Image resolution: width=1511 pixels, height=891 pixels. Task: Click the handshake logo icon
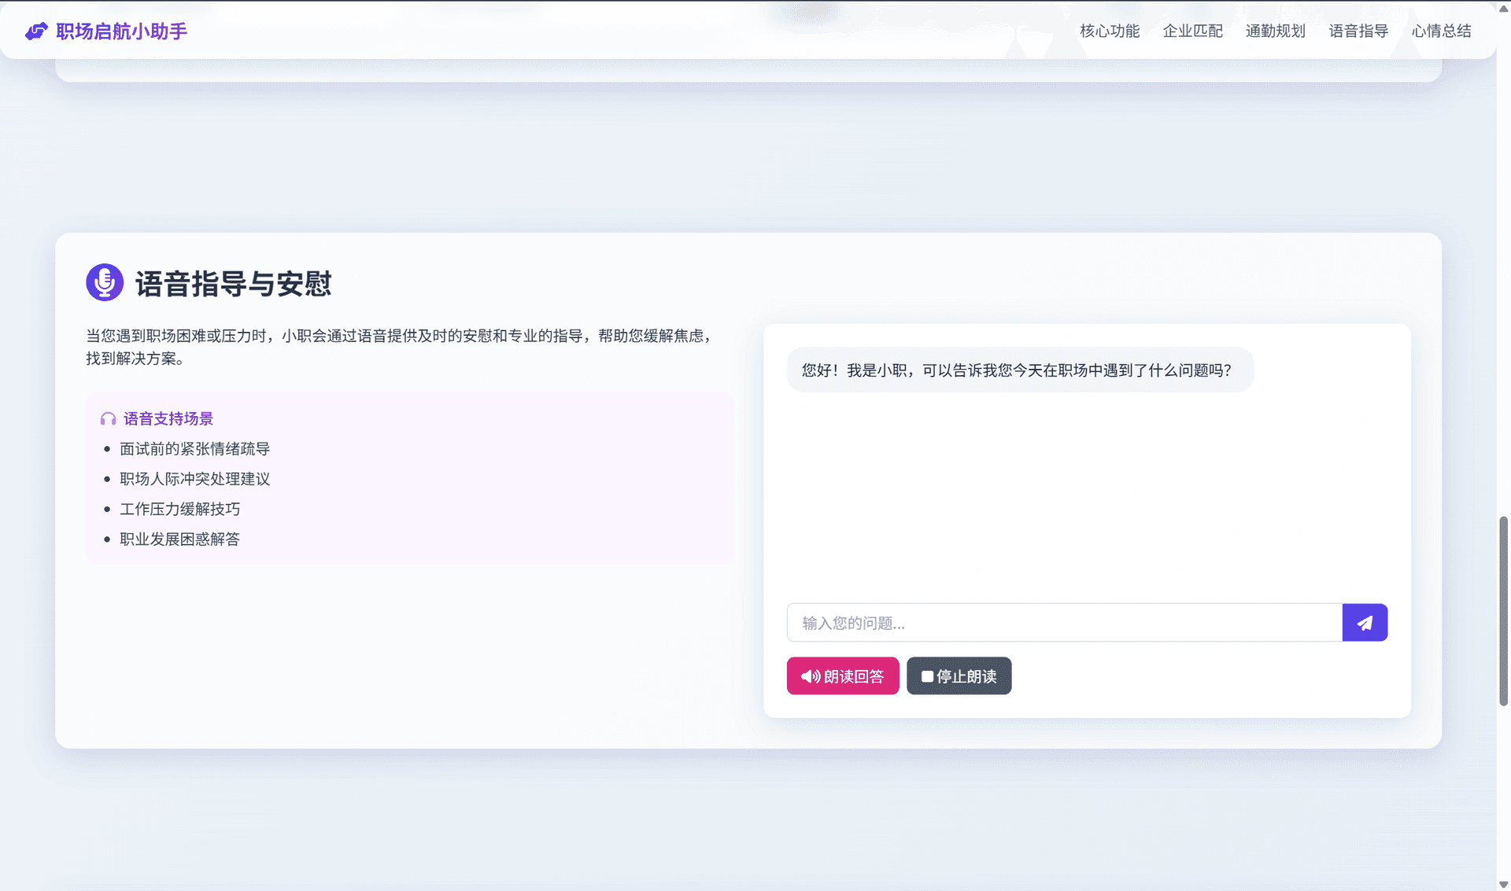click(36, 31)
